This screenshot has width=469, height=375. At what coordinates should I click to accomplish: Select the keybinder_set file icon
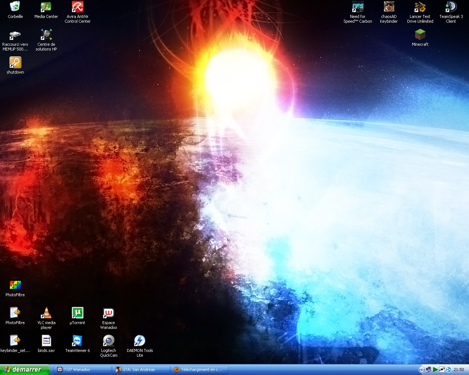15,344
